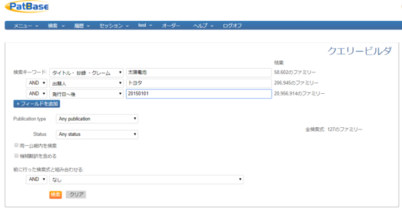The height and width of the screenshot is (220, 402).
Task: Click the クエリービルダ heading
Action: 360,51
